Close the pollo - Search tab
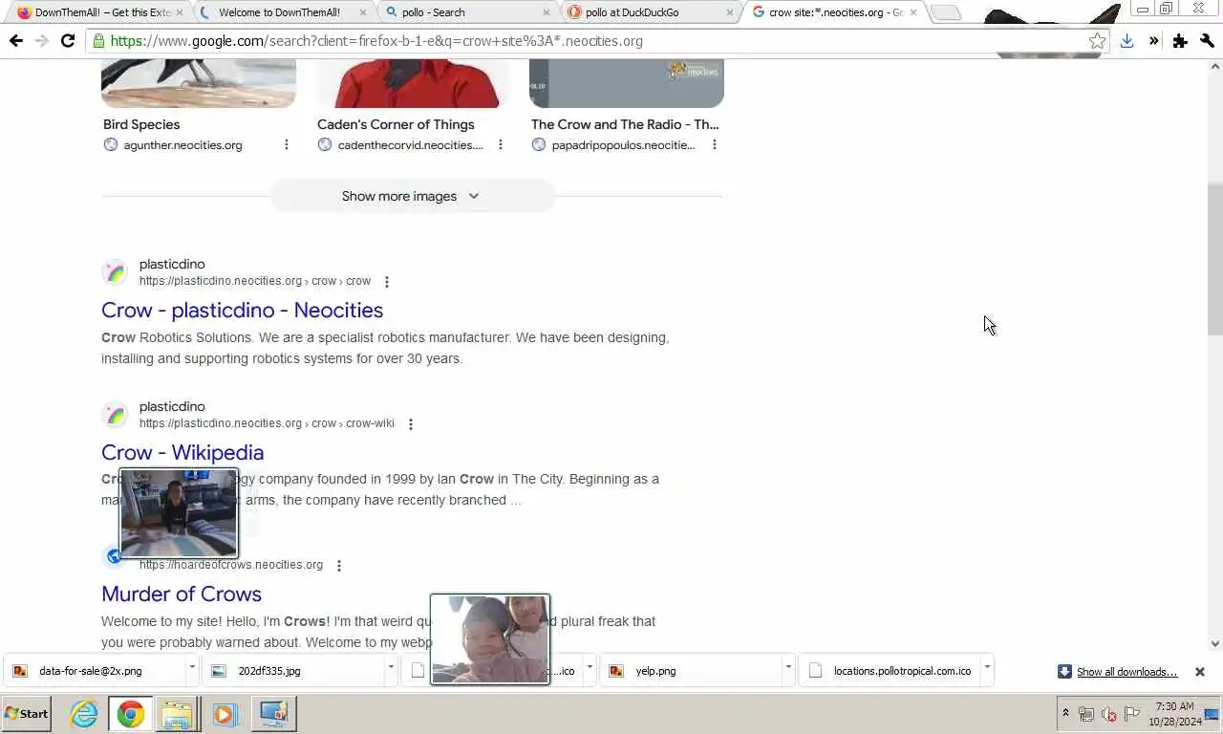1223x734 pixels. tap(547, 12)
